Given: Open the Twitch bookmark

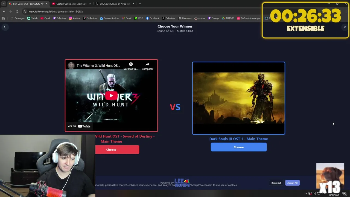Looking at the screenshot, I should 33,18.
